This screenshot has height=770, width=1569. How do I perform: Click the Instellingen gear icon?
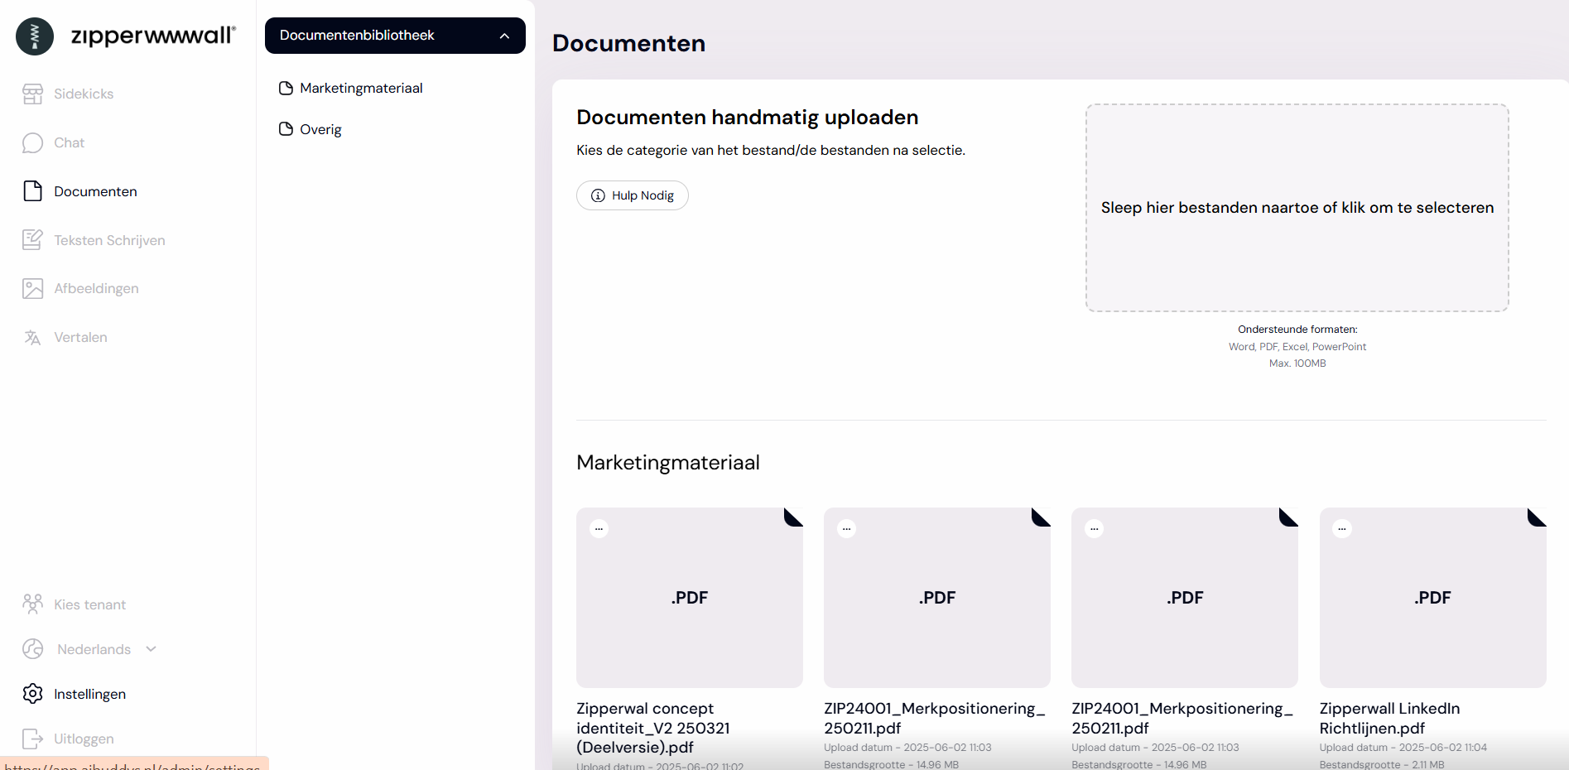(x=32, y=694)
